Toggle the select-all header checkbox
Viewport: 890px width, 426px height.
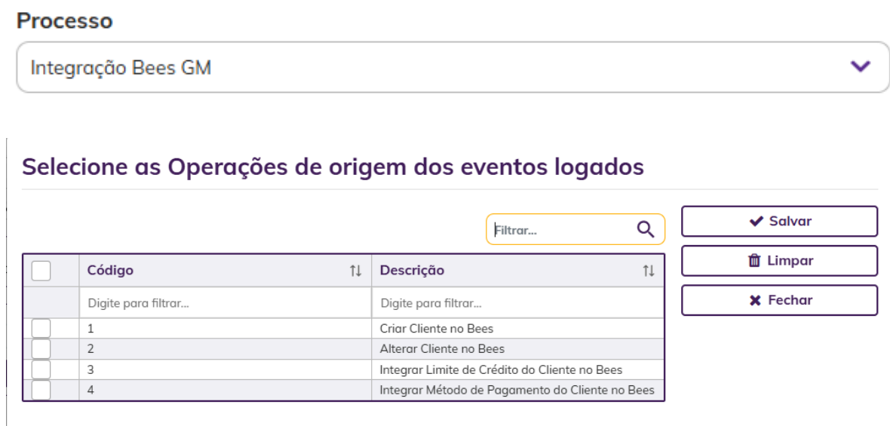[41, 271]
